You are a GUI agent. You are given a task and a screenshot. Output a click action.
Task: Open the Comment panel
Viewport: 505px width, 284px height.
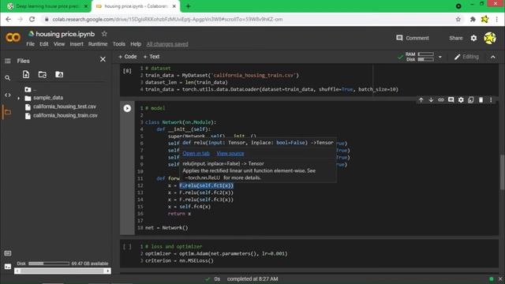413,38
